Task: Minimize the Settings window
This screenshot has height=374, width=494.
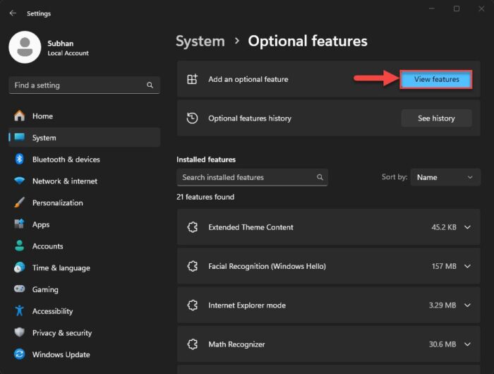Action: (432, 8)
